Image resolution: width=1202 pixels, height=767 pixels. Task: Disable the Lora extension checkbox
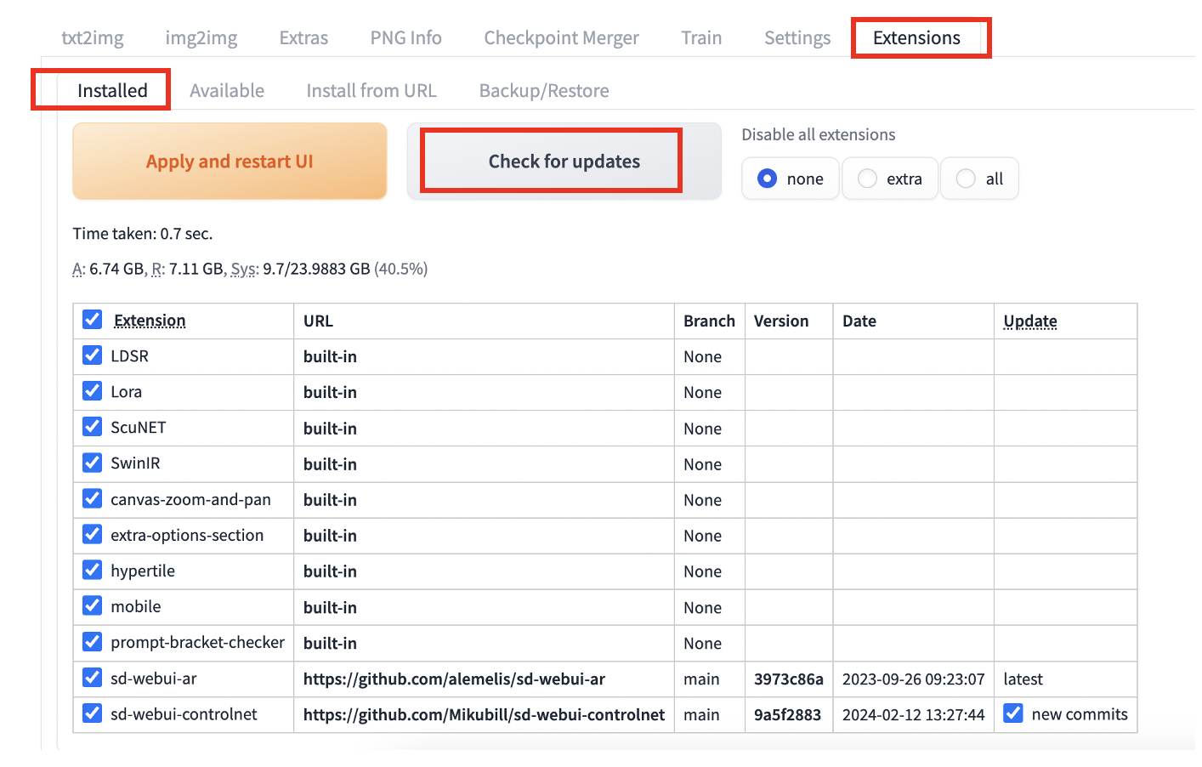(x=92, y=391)
